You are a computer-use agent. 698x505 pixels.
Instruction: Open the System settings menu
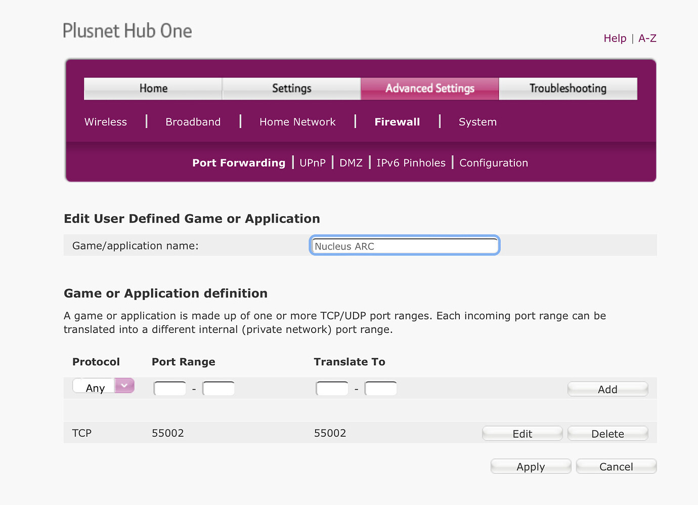477,121
